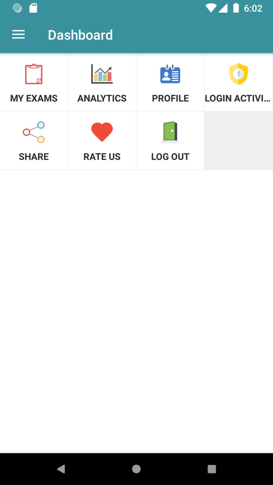Viewport: 273px width, 485px height.
Task: Click the Dashboard title in header
Action: click(80, 35)
